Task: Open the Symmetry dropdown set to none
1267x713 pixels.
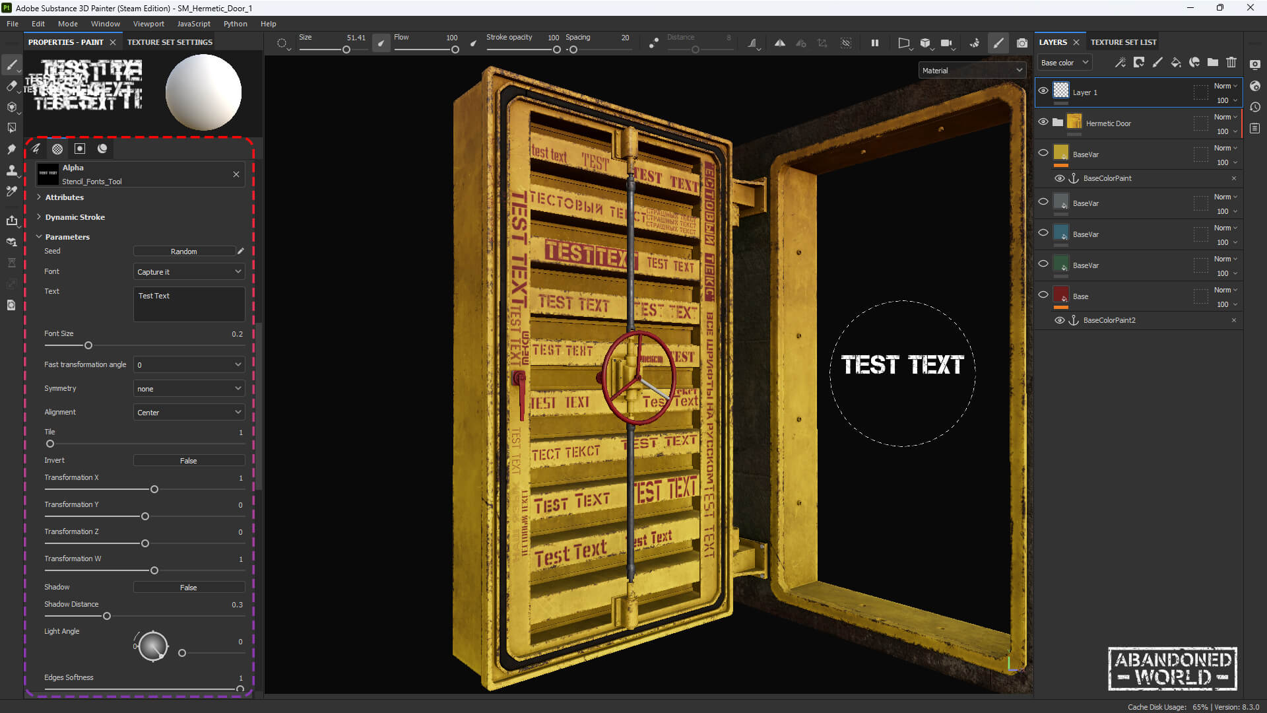Action: 189,389
